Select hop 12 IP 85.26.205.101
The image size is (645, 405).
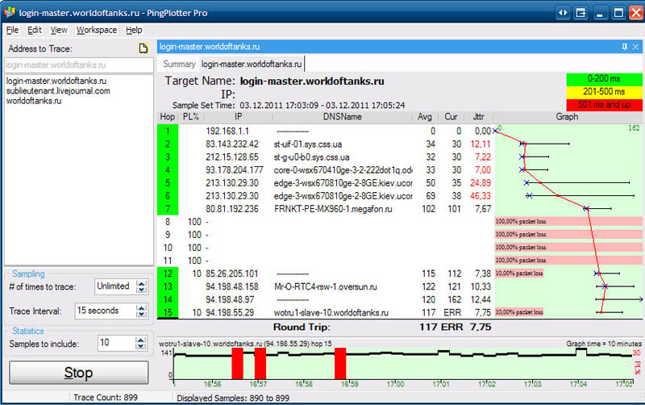[232, 273]
